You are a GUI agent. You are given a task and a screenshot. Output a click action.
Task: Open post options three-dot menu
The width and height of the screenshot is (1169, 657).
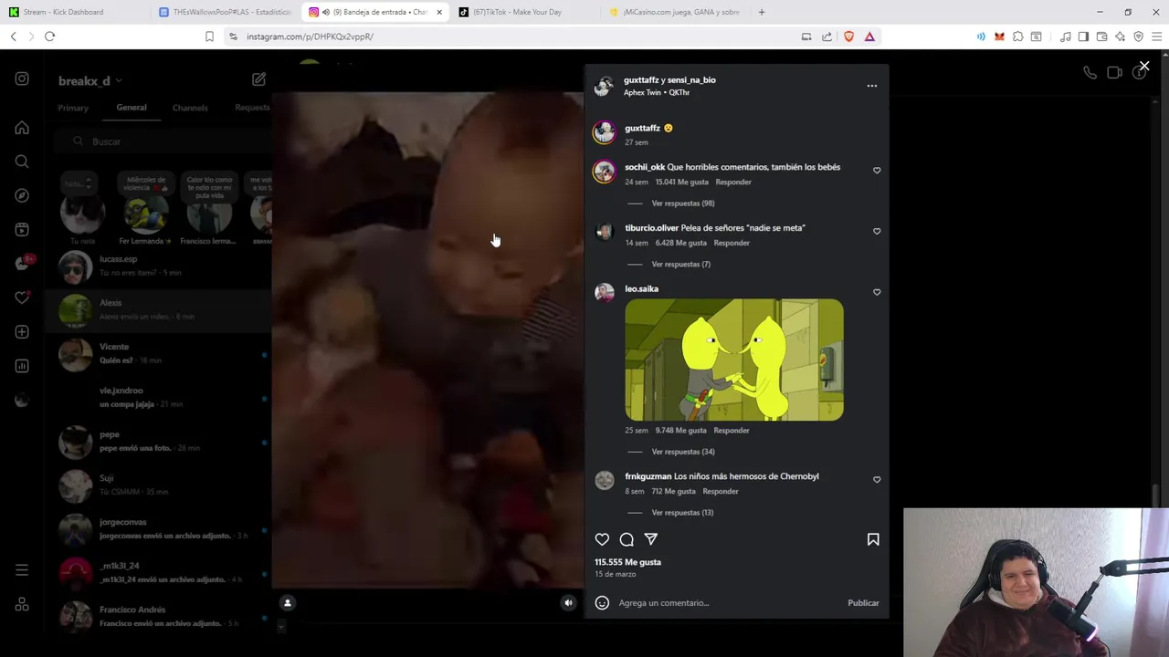click(x=872, y=86)
